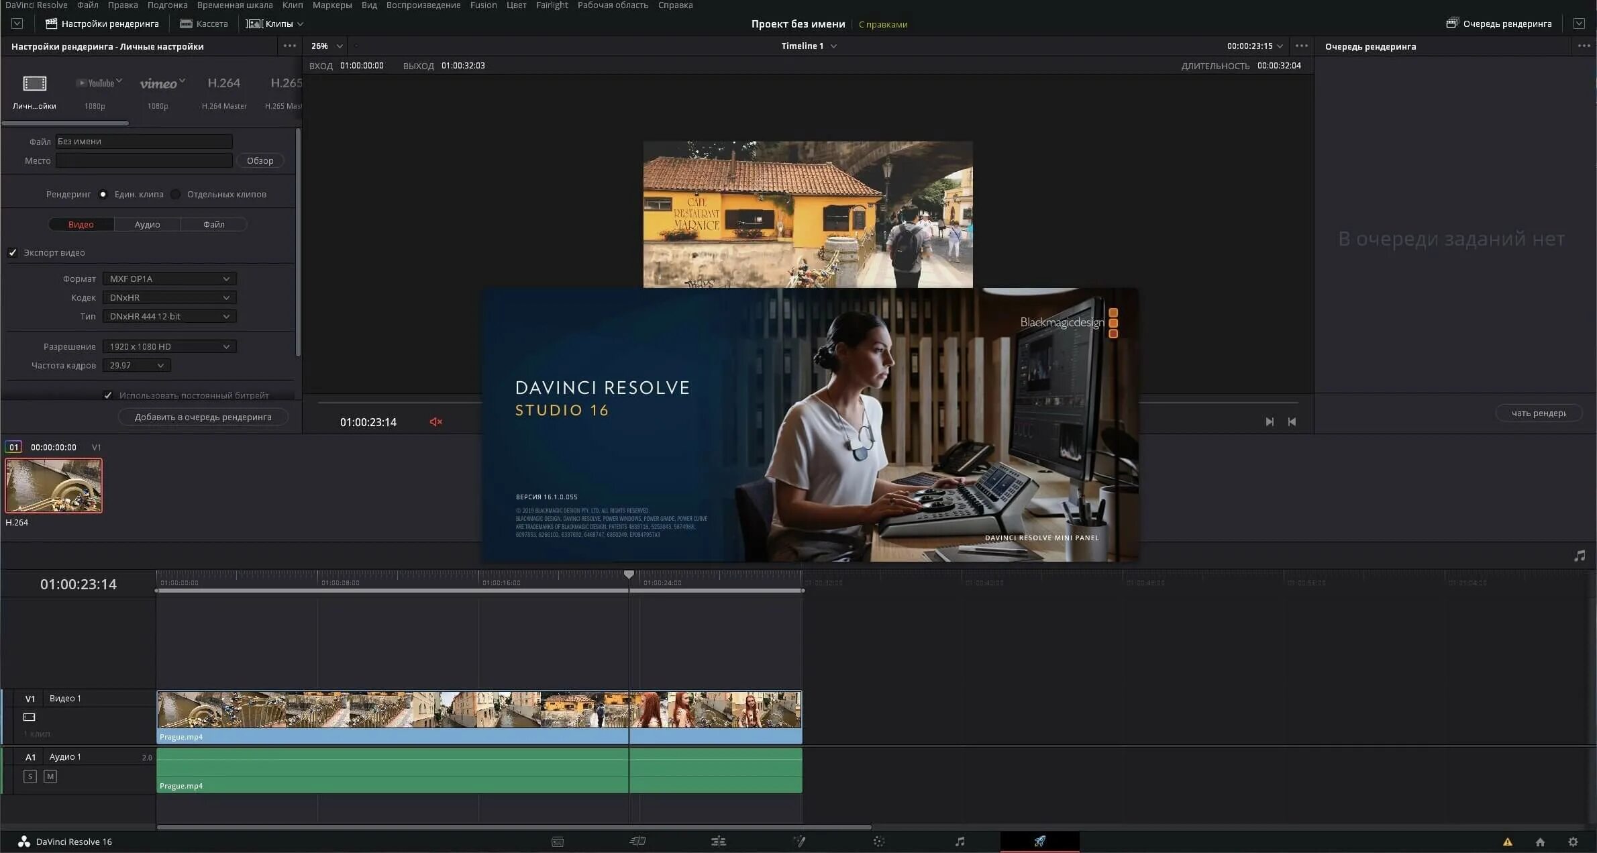This screenshot has height=853, width=1597.
Task: Toggle the Экспорт видео checkbox
Action: 13,252
